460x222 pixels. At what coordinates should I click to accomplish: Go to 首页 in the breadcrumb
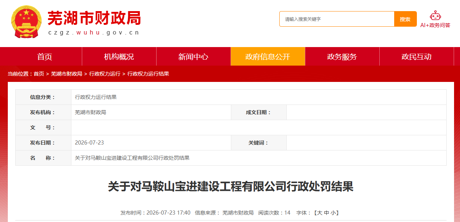coord(39,74)
